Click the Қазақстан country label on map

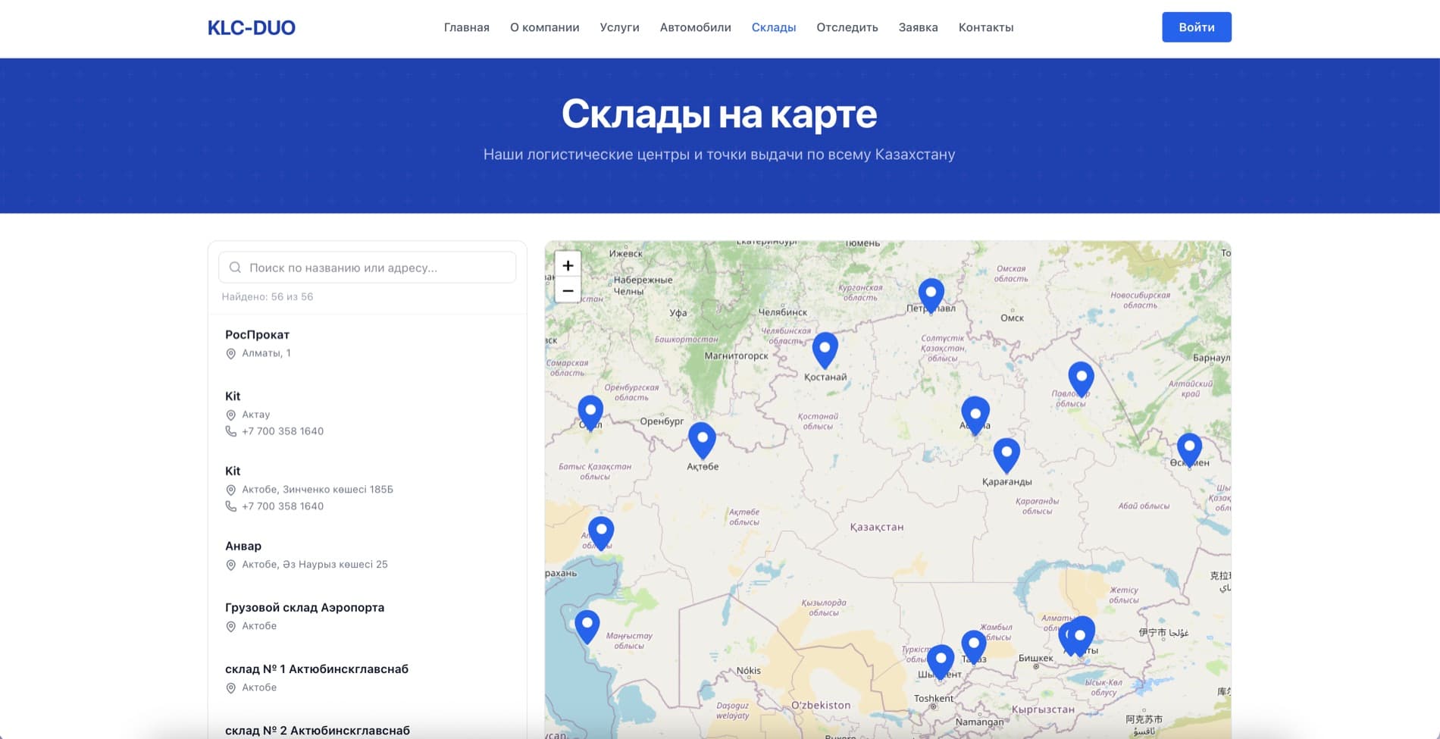tap(877, 527)
